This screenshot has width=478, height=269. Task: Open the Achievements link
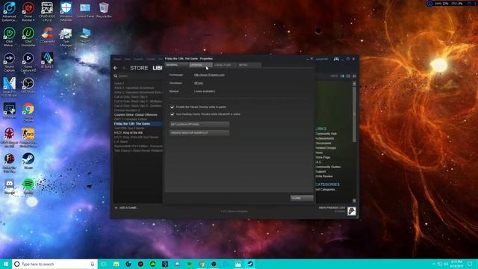coord(325,138)
